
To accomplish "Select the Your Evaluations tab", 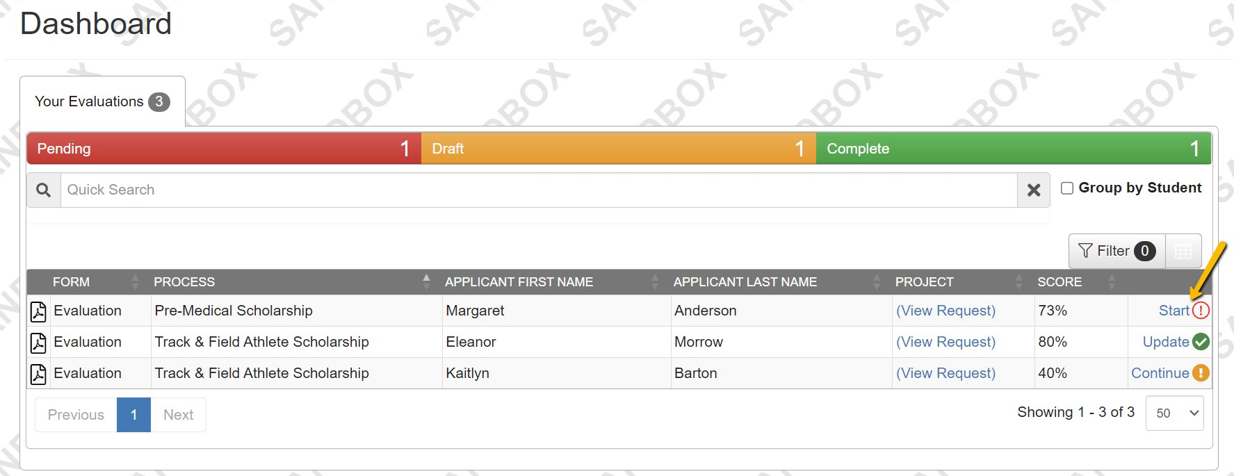I will pos(102,101).
